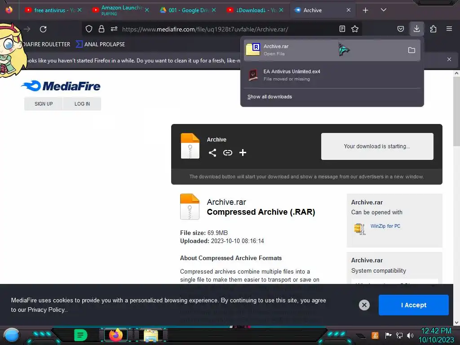460x345 pixels.
Task: Click the taskbar clock showing 12:42 PM
Action: coord(436,331)
